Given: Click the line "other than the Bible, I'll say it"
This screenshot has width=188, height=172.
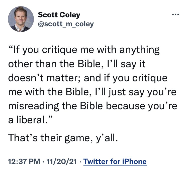Looking at the screenshot, I should (77, 64).
